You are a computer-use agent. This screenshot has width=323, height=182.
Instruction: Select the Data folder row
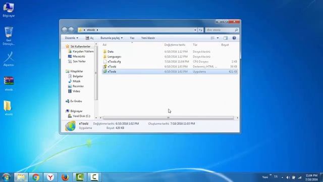click(170, 52)
